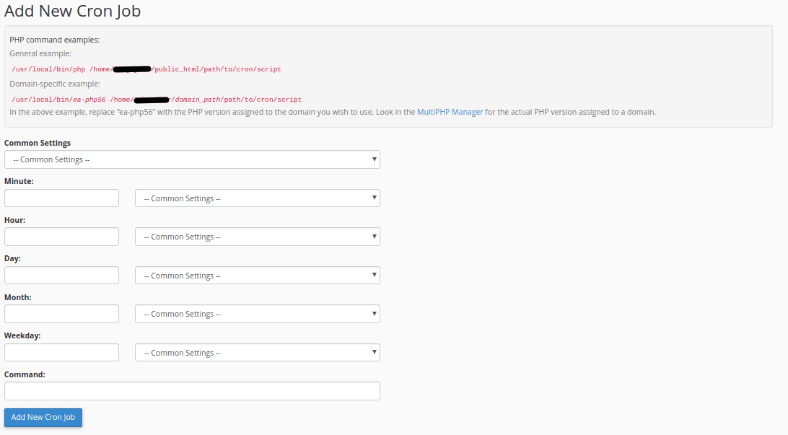Click the Minute: field label
Image resolution: width=788 pixels, height=435 pixels.
tap(19, 181)
